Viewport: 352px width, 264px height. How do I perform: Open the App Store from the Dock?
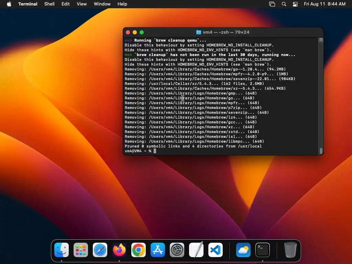[158, 250]
